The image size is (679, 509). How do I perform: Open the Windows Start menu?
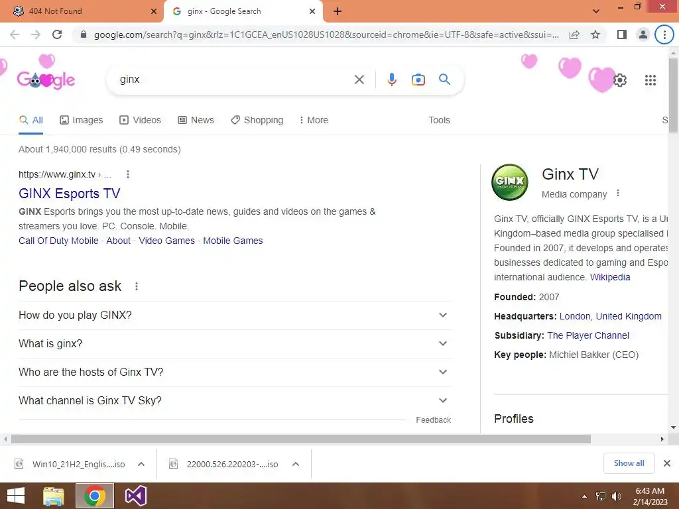click(16, 496)
